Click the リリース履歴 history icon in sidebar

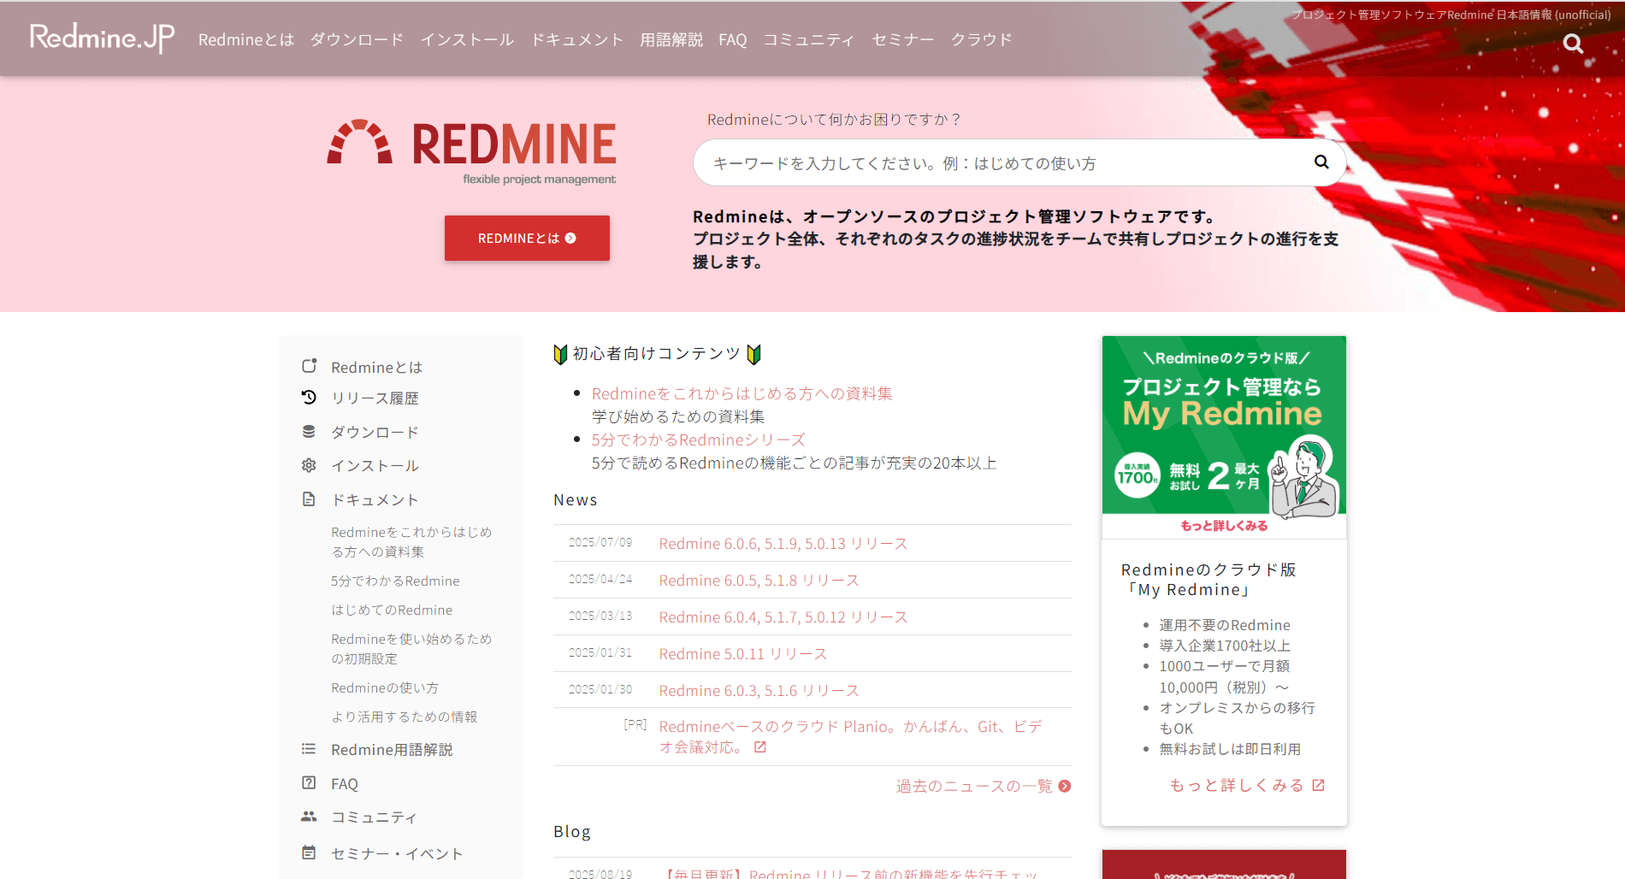click(x=309, y=398)
